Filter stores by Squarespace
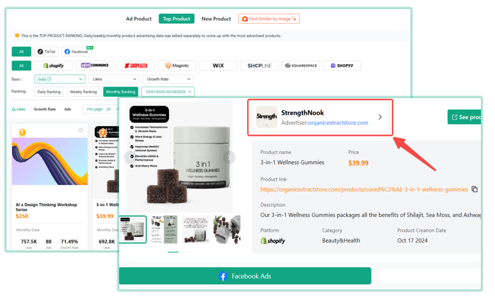Image resolution: width=495 pixels, height=303 pixels. [300, 65]
